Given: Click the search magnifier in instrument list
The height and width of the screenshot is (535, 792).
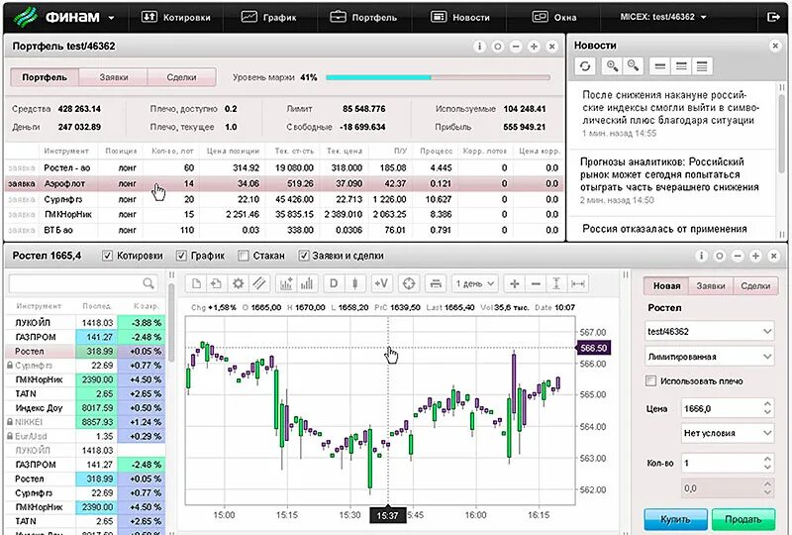Looking at the screenshot, I should (x=148, y=283).
